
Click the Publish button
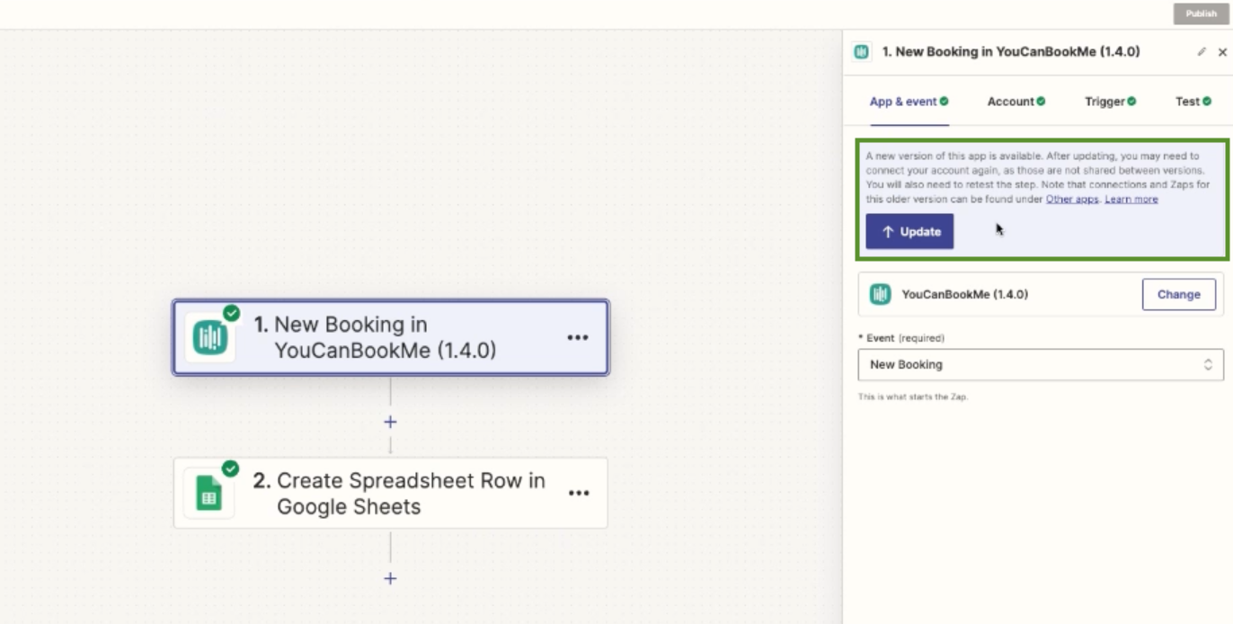click(1201, 13)
